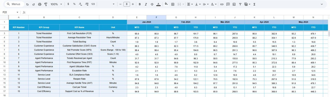Image resolution: width=330 pixels, height=97 pixels.
Task: Open vertical align dropdown
Action: pyautogui.click(x=198, y=4)
